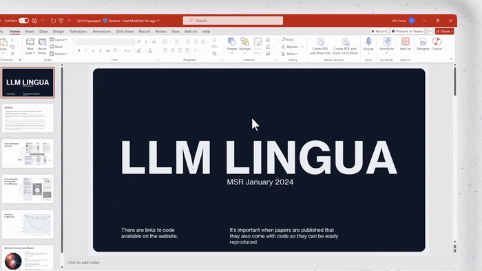Collapse the ribbon with chevron
Image resolution: width=482 pixels, height=271 pixels.
(451, 58)
